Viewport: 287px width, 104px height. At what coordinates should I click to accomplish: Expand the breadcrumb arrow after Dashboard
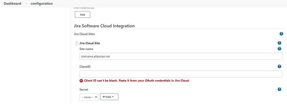coord(26,3)
